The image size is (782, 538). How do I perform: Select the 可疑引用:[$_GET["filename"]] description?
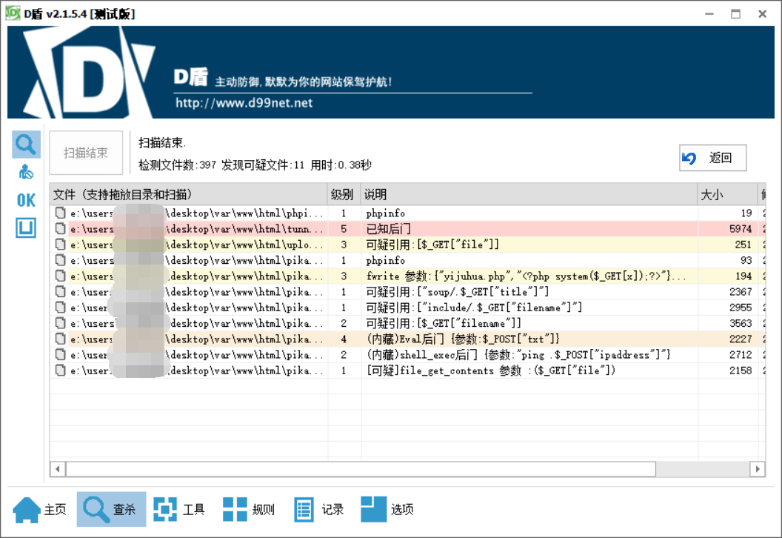click(x=444, y=323)
